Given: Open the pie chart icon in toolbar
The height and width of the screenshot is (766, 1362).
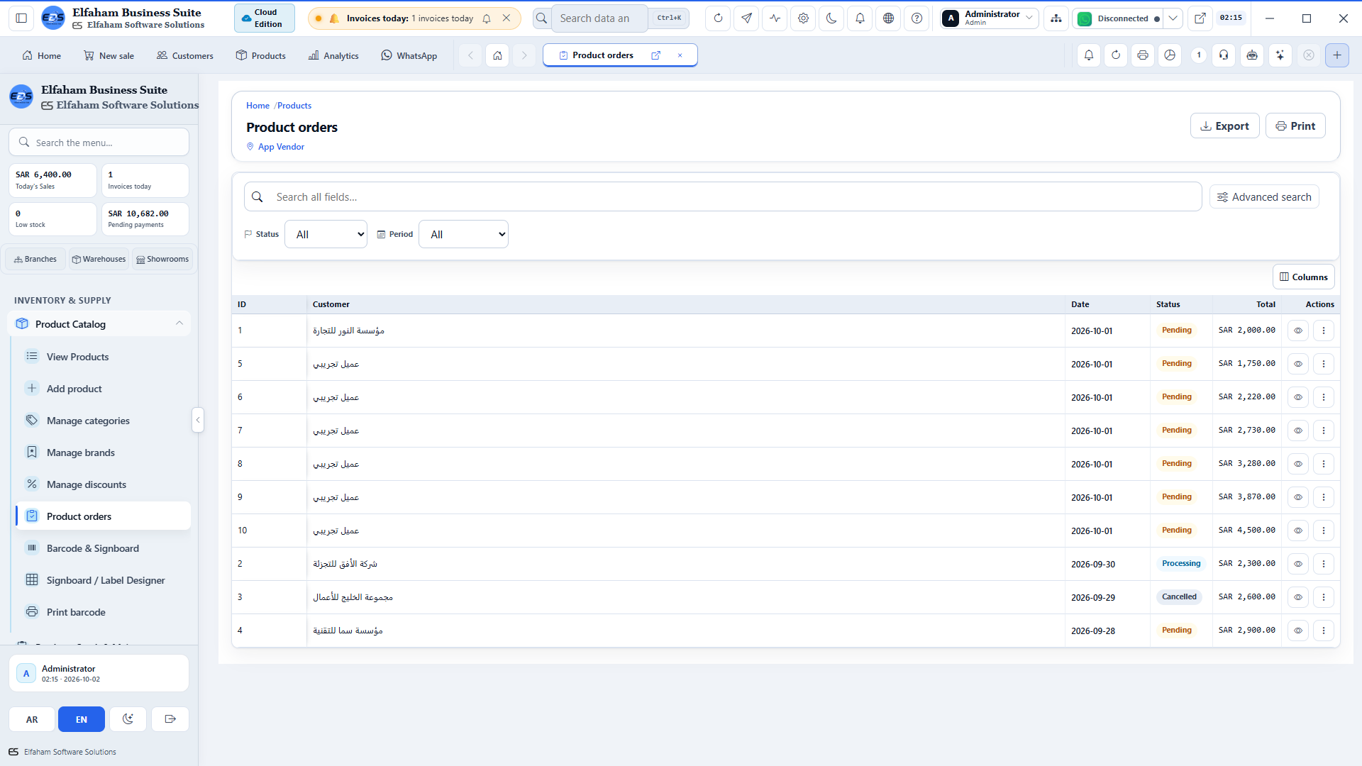Looking at the screenshot, I should [x=1170, y=55].
